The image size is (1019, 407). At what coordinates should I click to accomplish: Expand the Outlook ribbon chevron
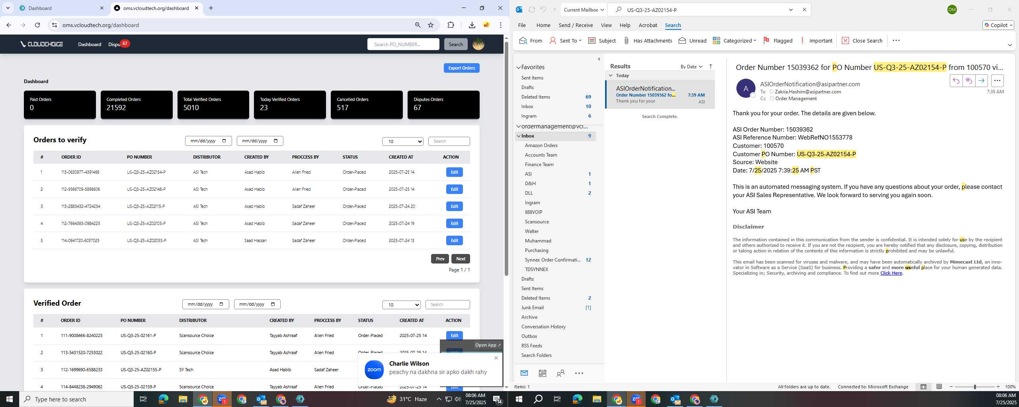(x=1010, y=45)
